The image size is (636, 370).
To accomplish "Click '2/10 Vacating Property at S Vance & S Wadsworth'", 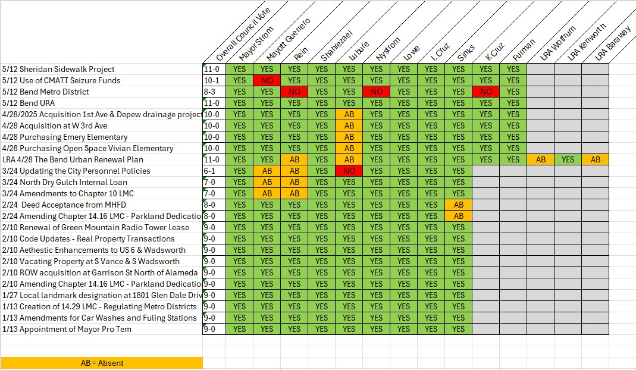I will click(x=101, y=262).
